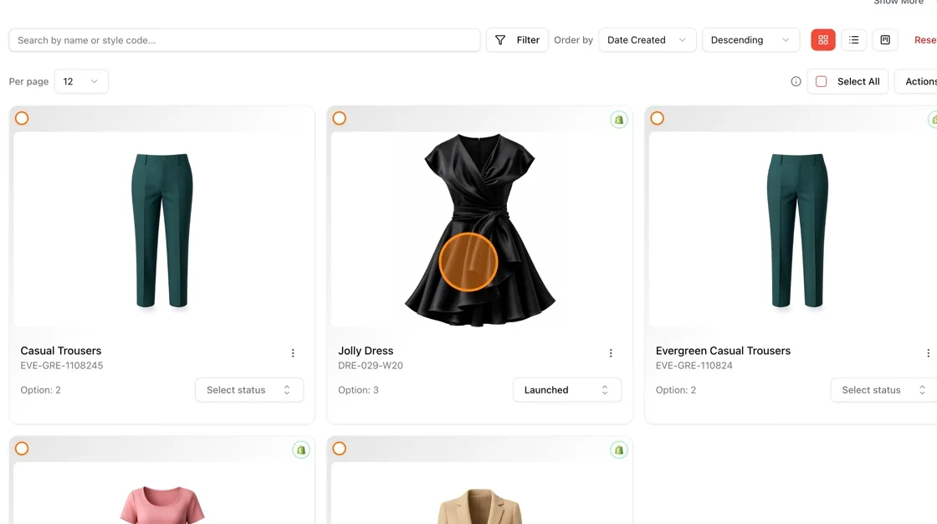Viewport: 937px width, 524px height.
Task: Open the Filter button
Action: click(x=517, y=40)
